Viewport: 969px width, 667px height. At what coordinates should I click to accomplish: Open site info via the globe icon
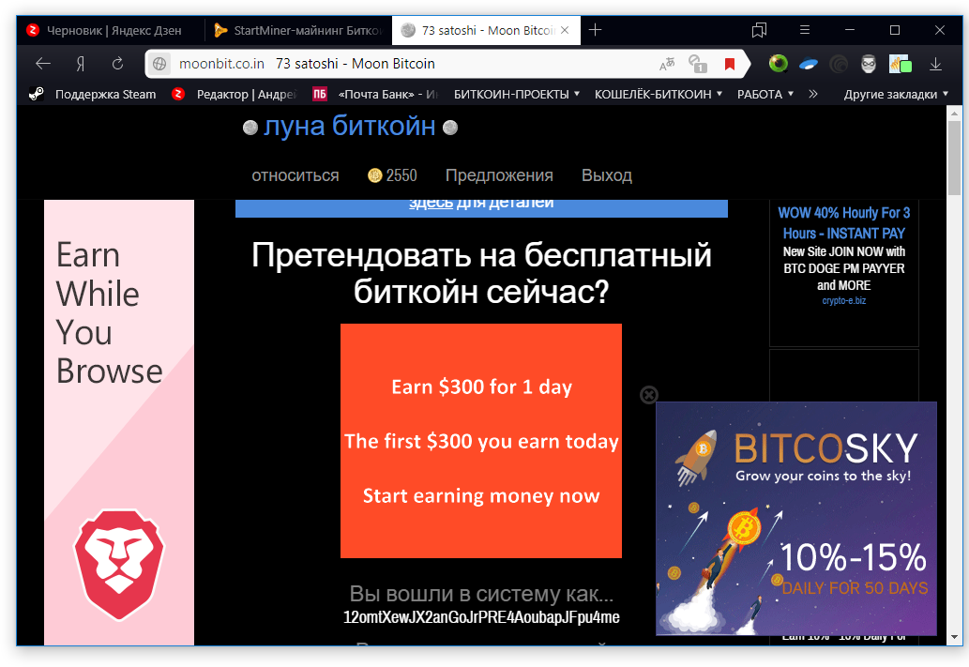(x=159, y=64)
